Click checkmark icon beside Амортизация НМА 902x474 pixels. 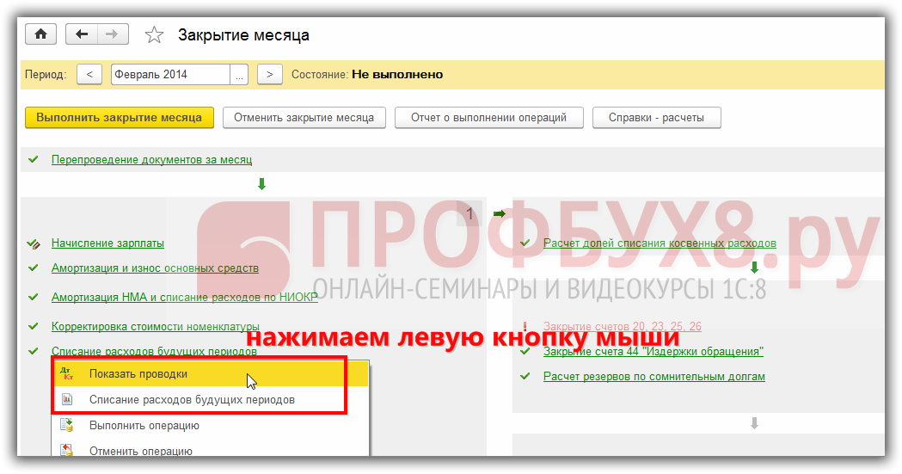(34, 297)
